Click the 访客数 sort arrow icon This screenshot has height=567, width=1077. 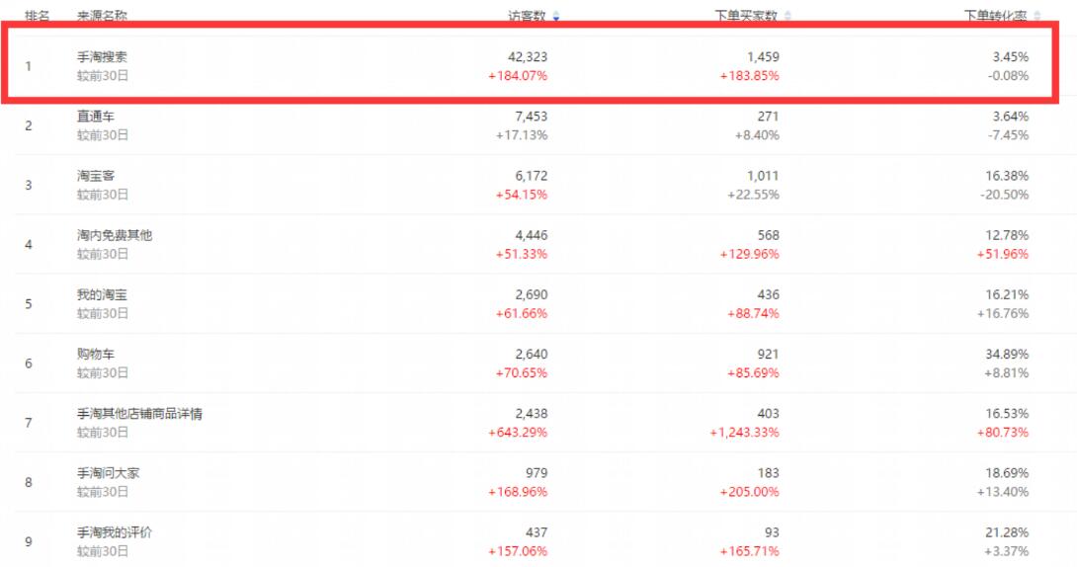pos(556,17)
